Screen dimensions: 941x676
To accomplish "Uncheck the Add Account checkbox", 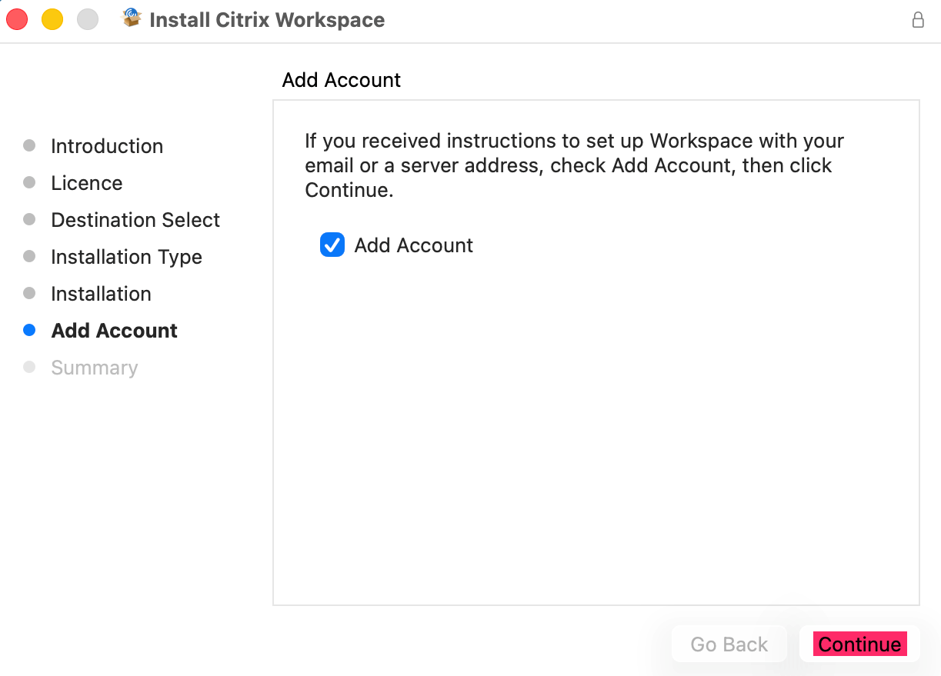I will [332, 245].
